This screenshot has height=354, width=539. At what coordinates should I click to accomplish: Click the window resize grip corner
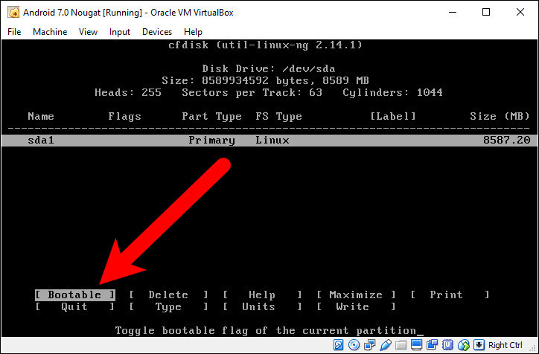pyautogui.click(x=533, y=349)
